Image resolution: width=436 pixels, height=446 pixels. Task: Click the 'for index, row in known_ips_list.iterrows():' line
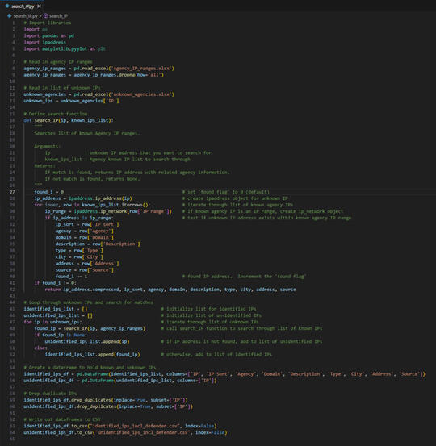pyautogui.click(x=92, y=205)
